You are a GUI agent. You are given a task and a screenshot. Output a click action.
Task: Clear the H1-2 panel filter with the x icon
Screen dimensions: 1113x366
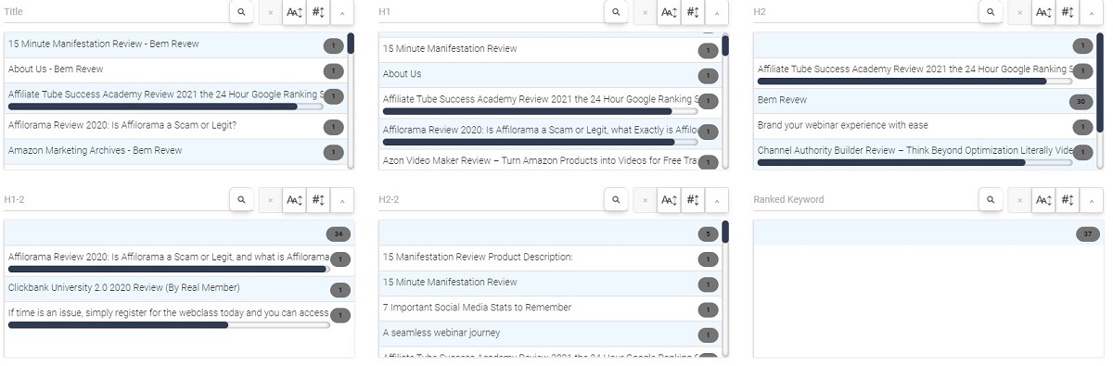270,199
